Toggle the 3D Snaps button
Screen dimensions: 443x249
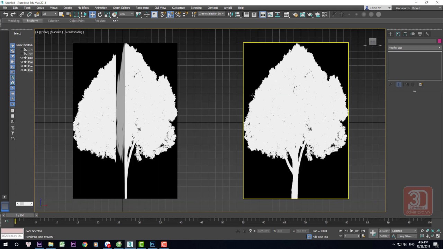point(163,14)
